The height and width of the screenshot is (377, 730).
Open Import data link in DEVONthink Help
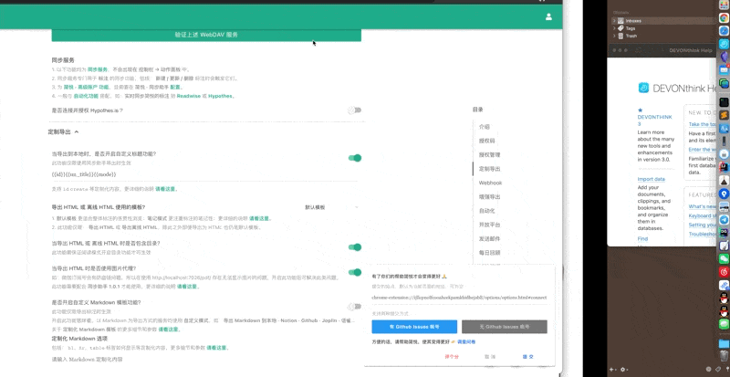click(x=652, y=179)
